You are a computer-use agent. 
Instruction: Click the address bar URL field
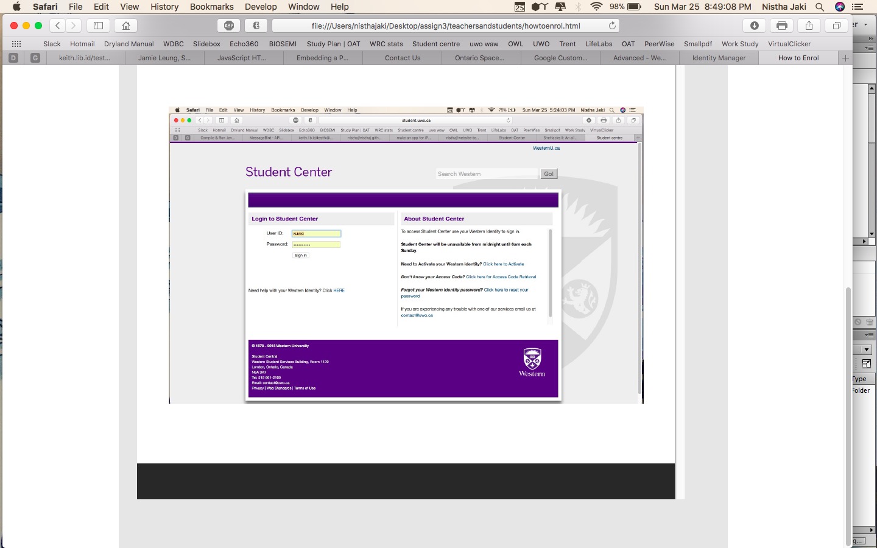[446, 26]
